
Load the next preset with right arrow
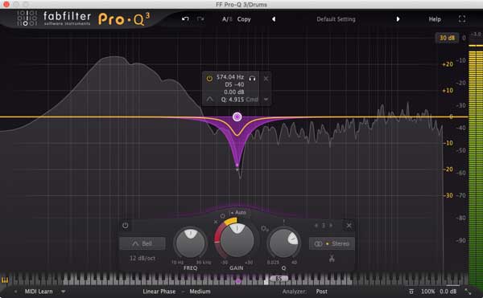tap(398, 19)
